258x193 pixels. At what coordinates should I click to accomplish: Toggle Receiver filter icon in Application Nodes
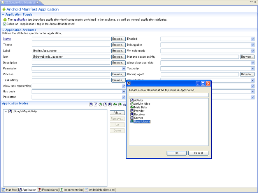110,104
